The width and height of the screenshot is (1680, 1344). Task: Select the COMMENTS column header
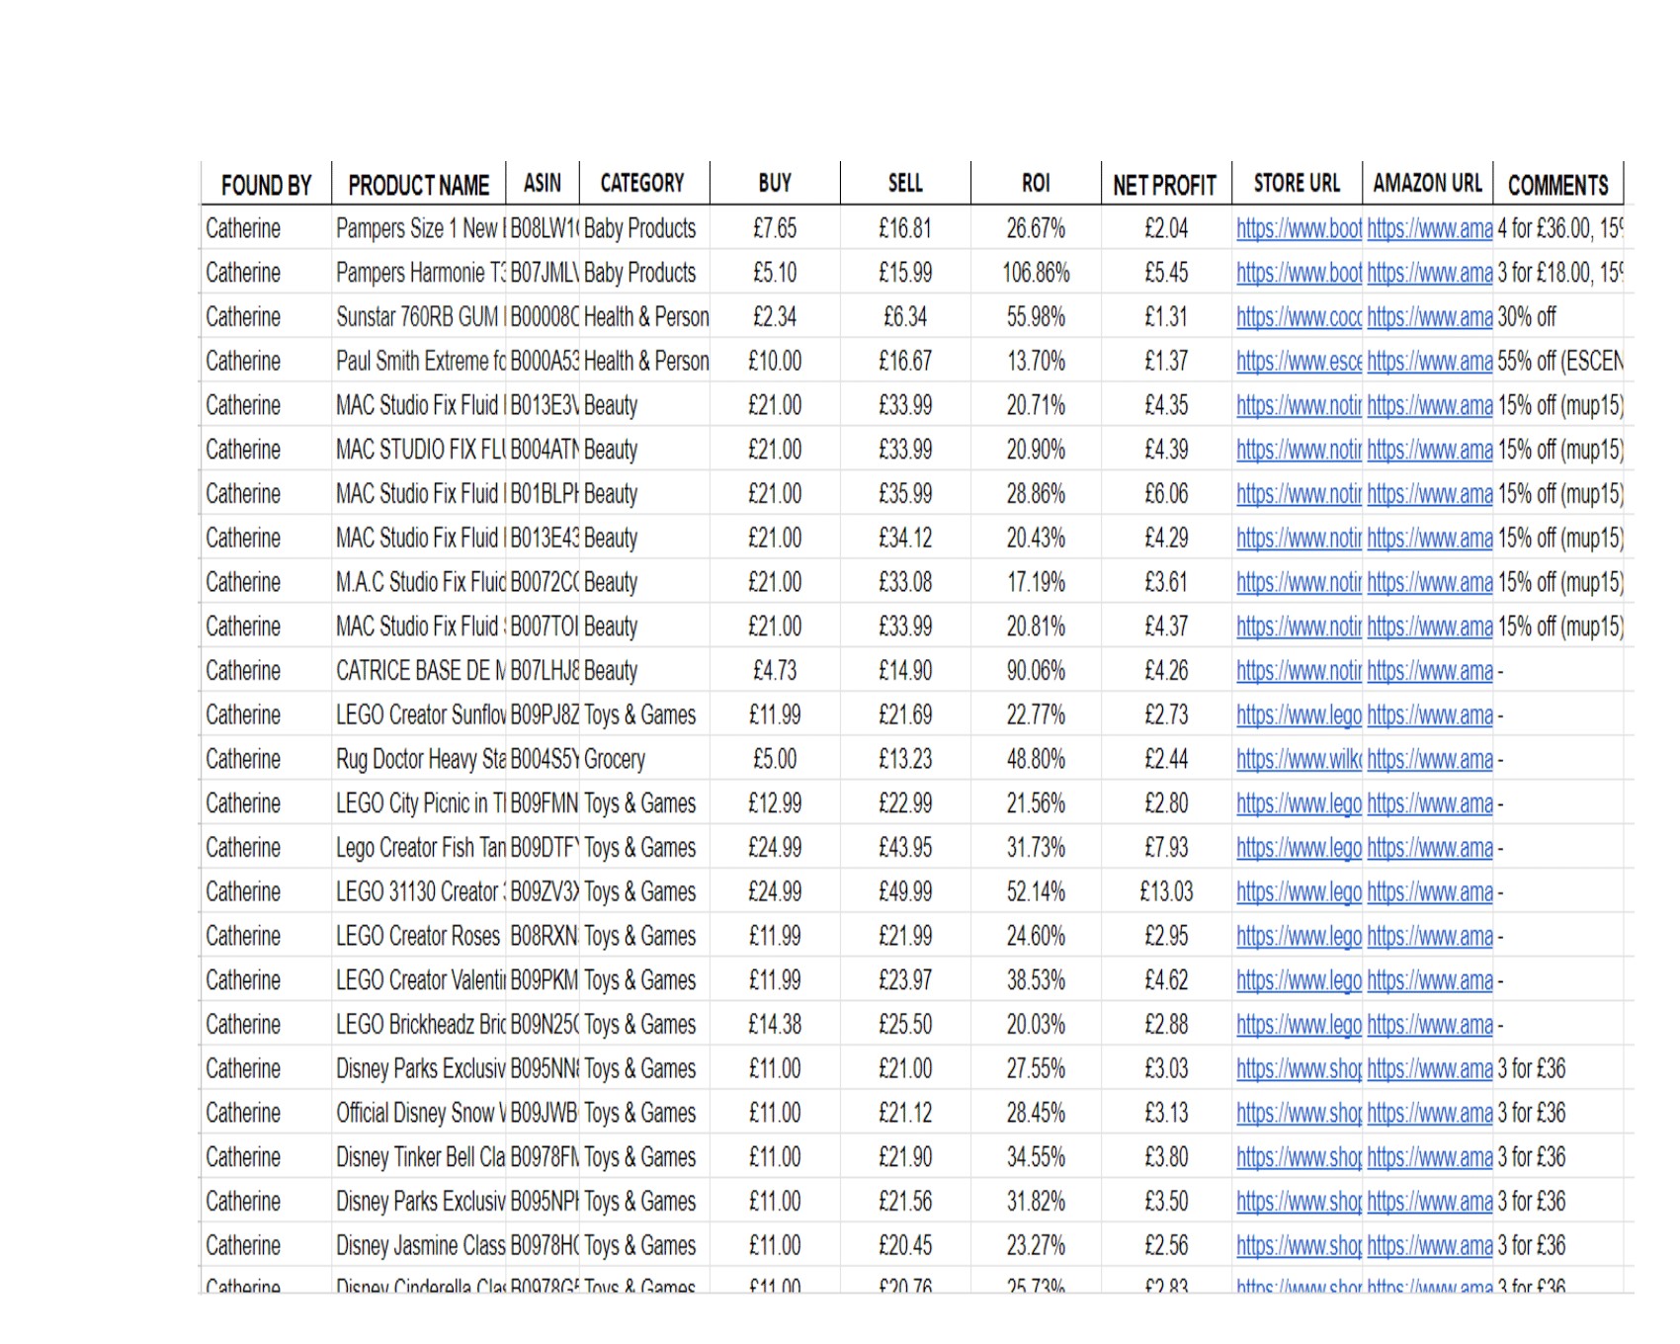click(1557, 185)
